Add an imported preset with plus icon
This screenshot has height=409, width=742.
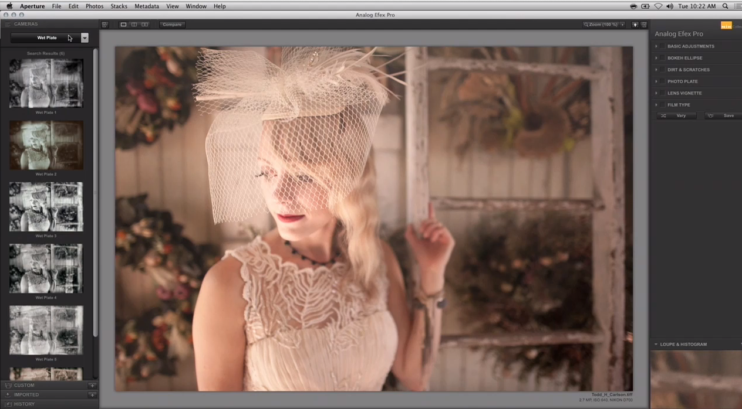[92, 395]
